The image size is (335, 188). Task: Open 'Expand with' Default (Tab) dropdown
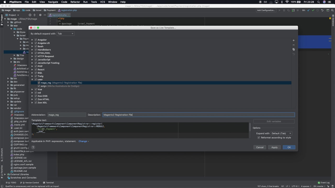pos(281,133)
